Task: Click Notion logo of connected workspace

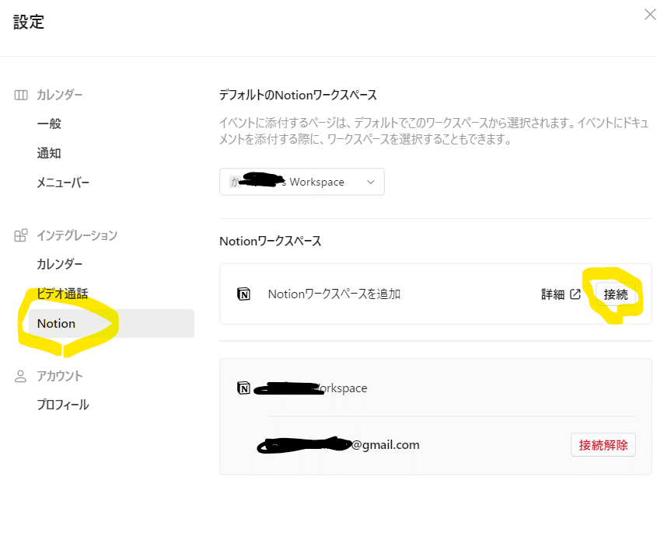Action: click(244, 388)
